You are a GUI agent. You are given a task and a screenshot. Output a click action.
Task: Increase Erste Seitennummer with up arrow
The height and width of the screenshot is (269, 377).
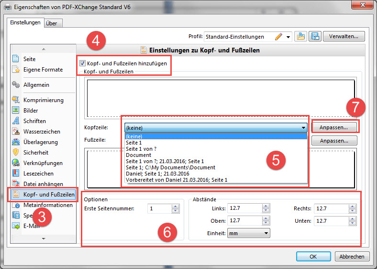(x=176, y=207)
